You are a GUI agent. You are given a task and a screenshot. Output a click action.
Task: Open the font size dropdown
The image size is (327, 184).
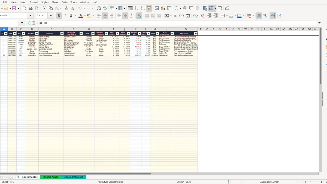click(51, 16)
